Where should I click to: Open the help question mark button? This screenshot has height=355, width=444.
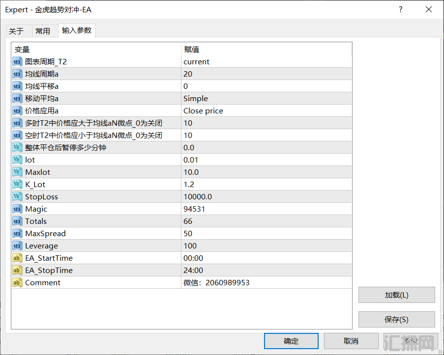click(400, 10)
